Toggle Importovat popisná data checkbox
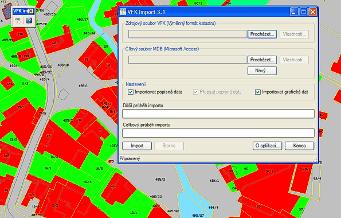Screen dimensions: 341x218 tap(131, 92)
